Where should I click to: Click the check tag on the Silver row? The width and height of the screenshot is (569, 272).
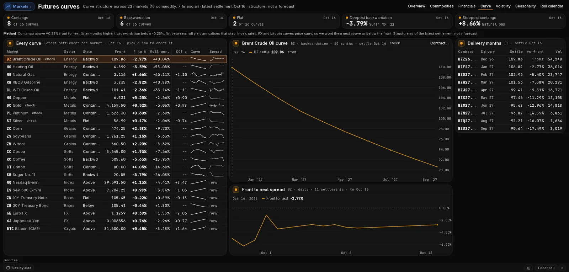tap(32, 121)
